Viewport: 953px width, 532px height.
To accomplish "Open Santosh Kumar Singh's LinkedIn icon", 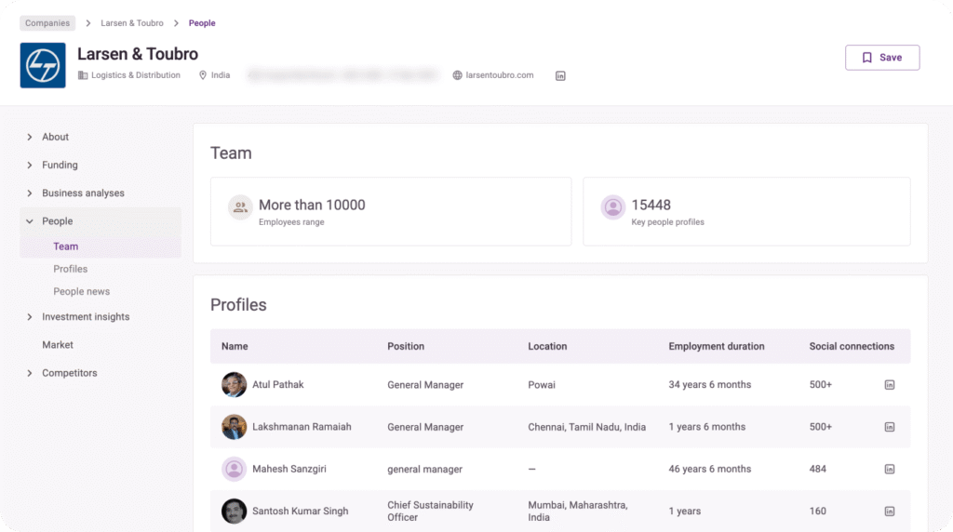I will click(x=889, y=512).
